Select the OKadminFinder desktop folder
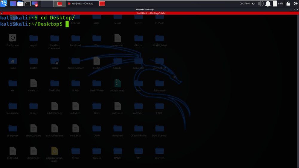299x168 pixels. pos(138,130)
